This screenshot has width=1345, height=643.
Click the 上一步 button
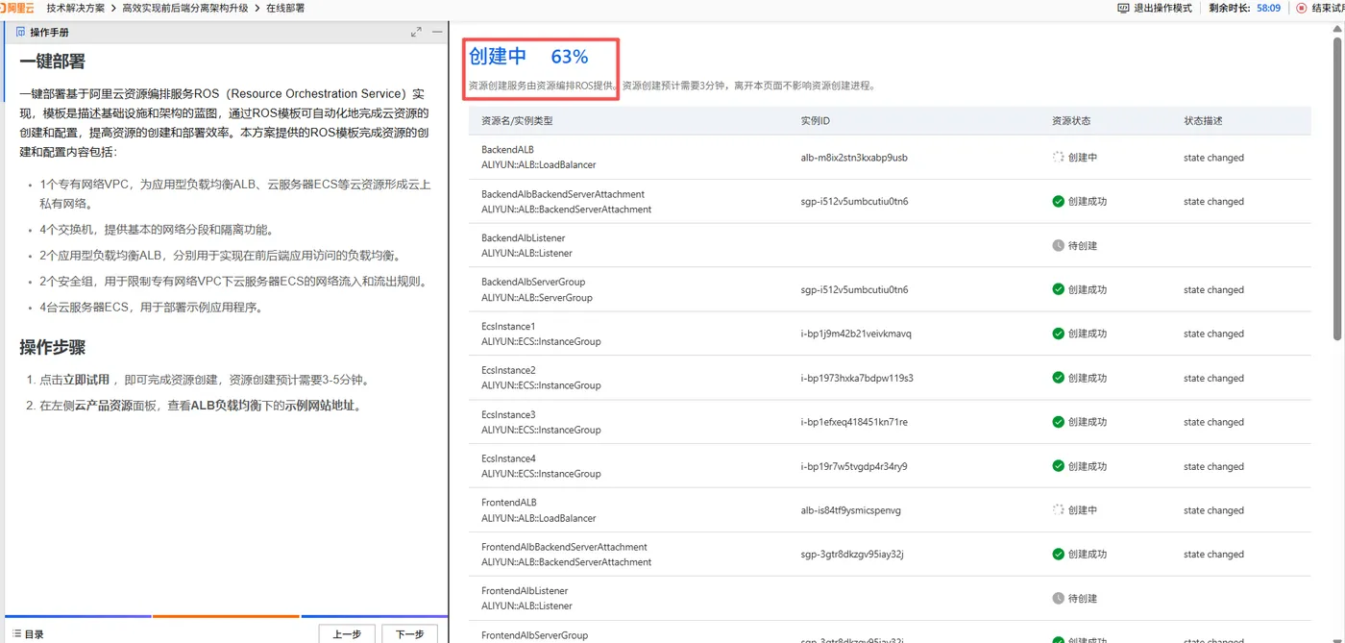click(x=347, y=634)
